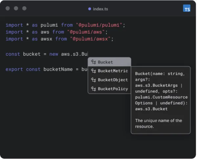Click the Bucket suggestion class icon
The image size is (197, 159).
[x=93, y=62]
